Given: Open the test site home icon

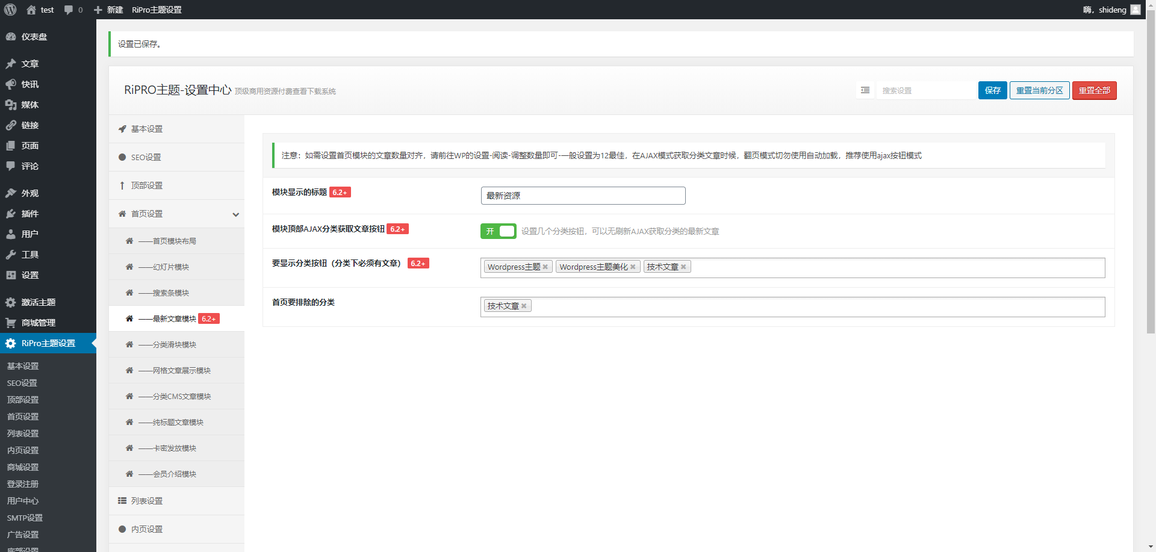Looking at the screenshot, I should (31, 10).
